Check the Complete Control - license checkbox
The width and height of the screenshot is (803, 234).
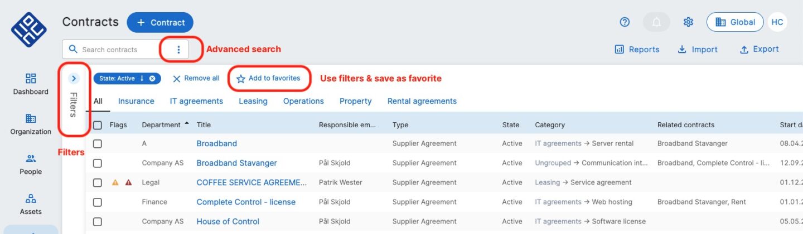click(x=98, y=202)
